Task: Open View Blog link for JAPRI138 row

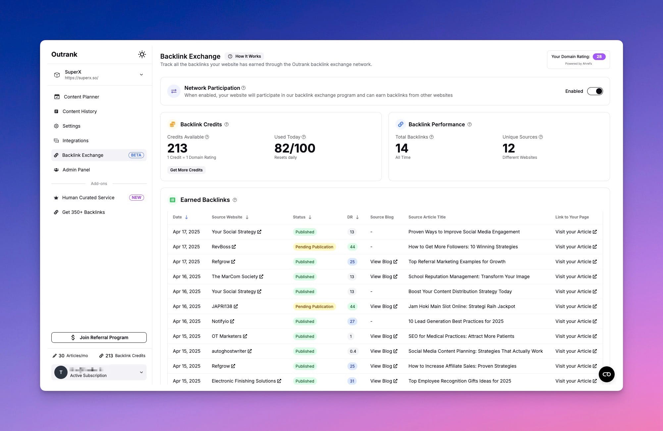Action: coord(383,306)
